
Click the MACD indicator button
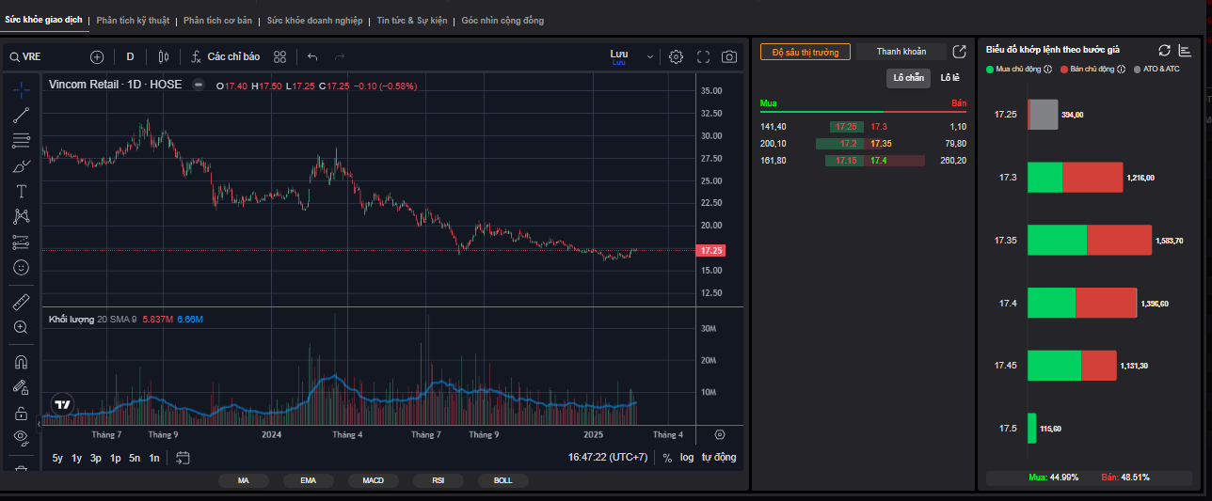[373, 480]
